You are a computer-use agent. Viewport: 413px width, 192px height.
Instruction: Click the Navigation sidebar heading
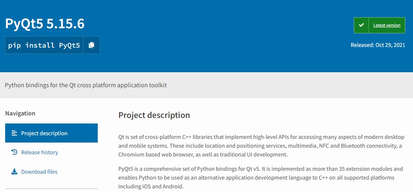point(20,113)
